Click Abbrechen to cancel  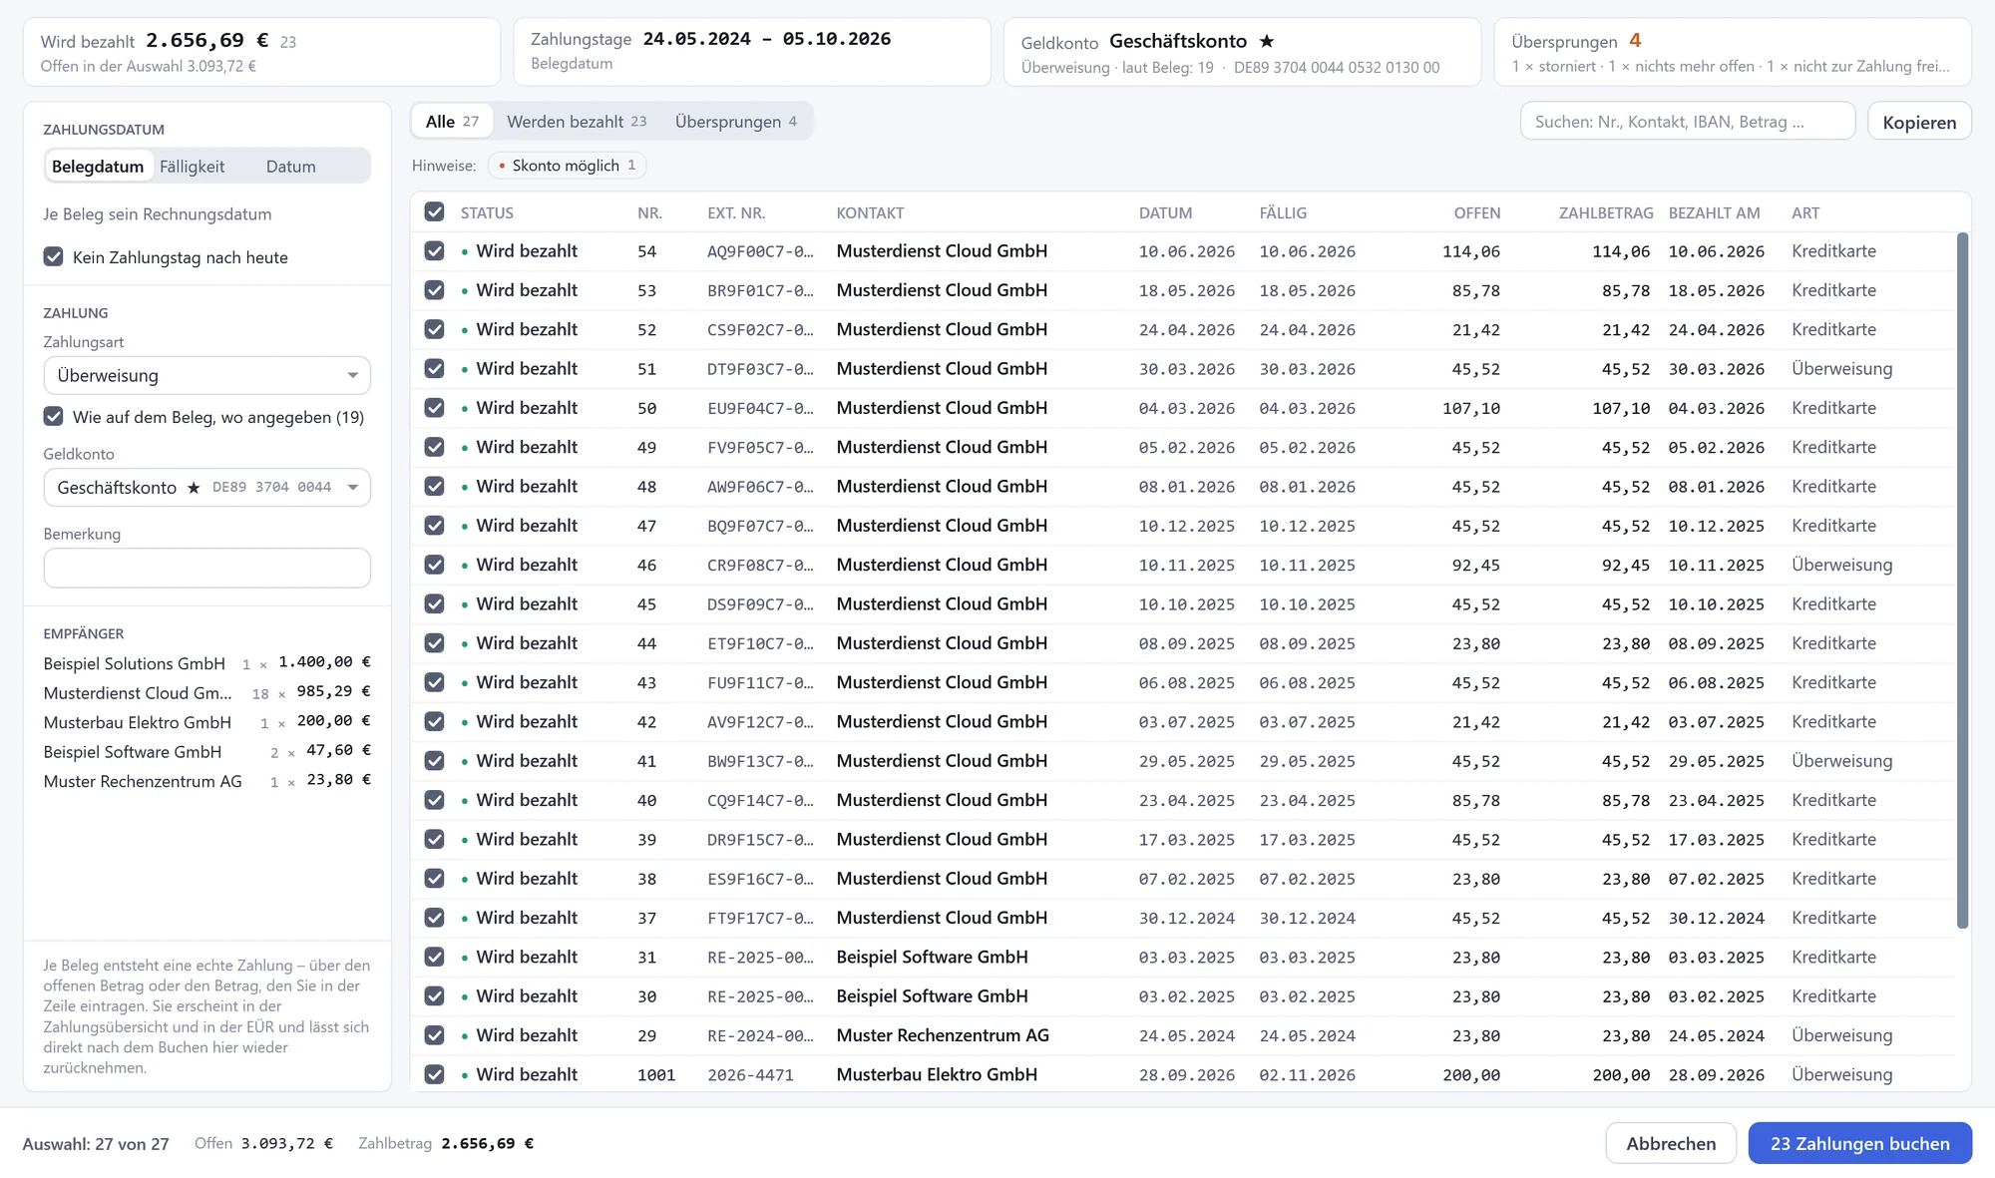(1671, 1143)
